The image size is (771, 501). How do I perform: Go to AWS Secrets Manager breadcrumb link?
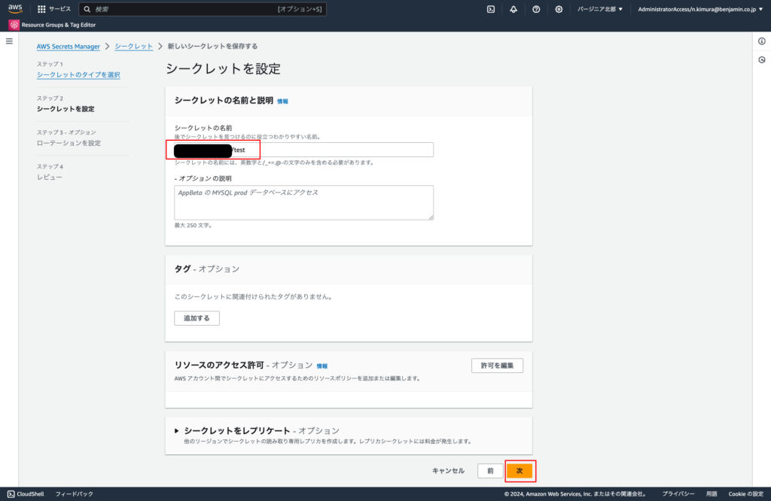coord(69,46)
